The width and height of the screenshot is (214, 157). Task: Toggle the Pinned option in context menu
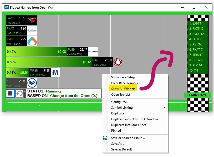pos(116,131)
